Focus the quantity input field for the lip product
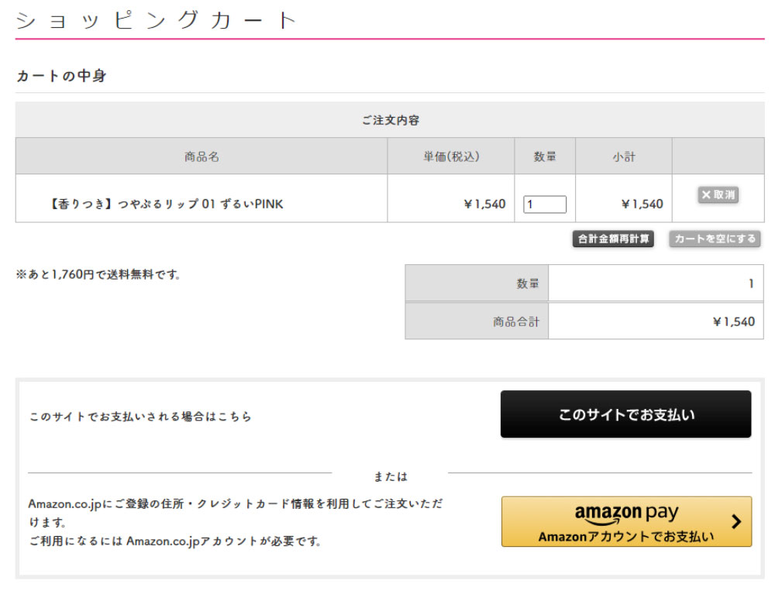 545,204
